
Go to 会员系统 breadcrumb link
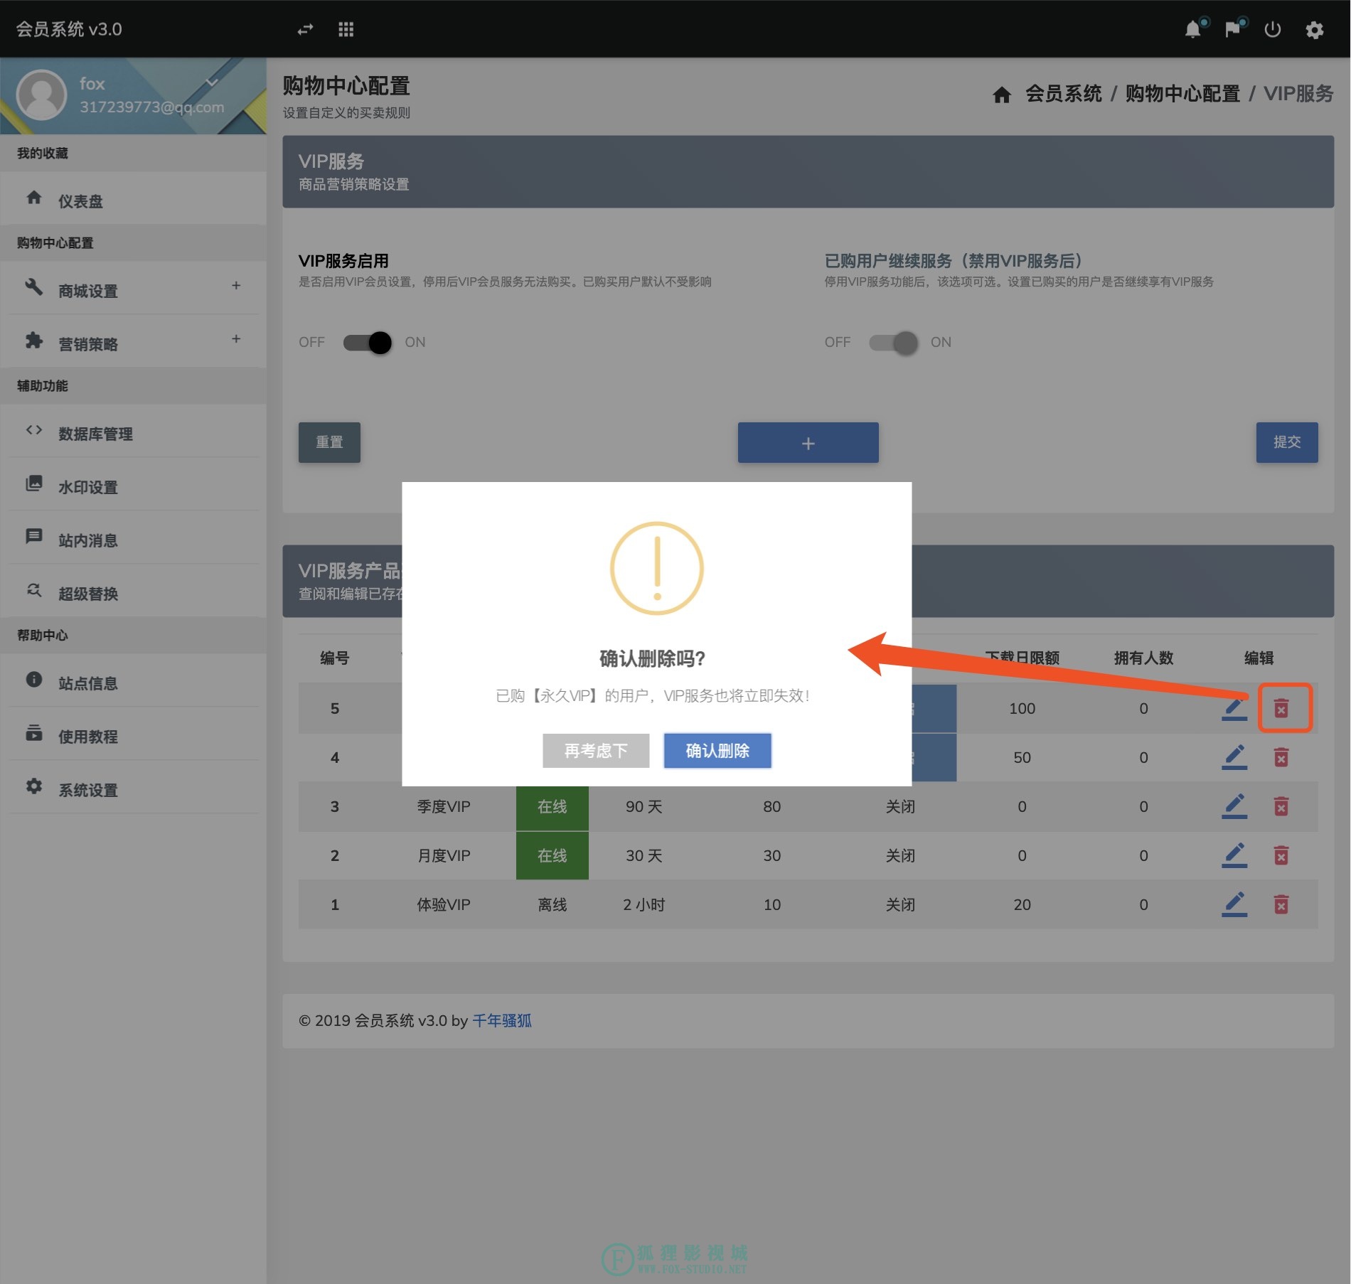pos(1063,93)
